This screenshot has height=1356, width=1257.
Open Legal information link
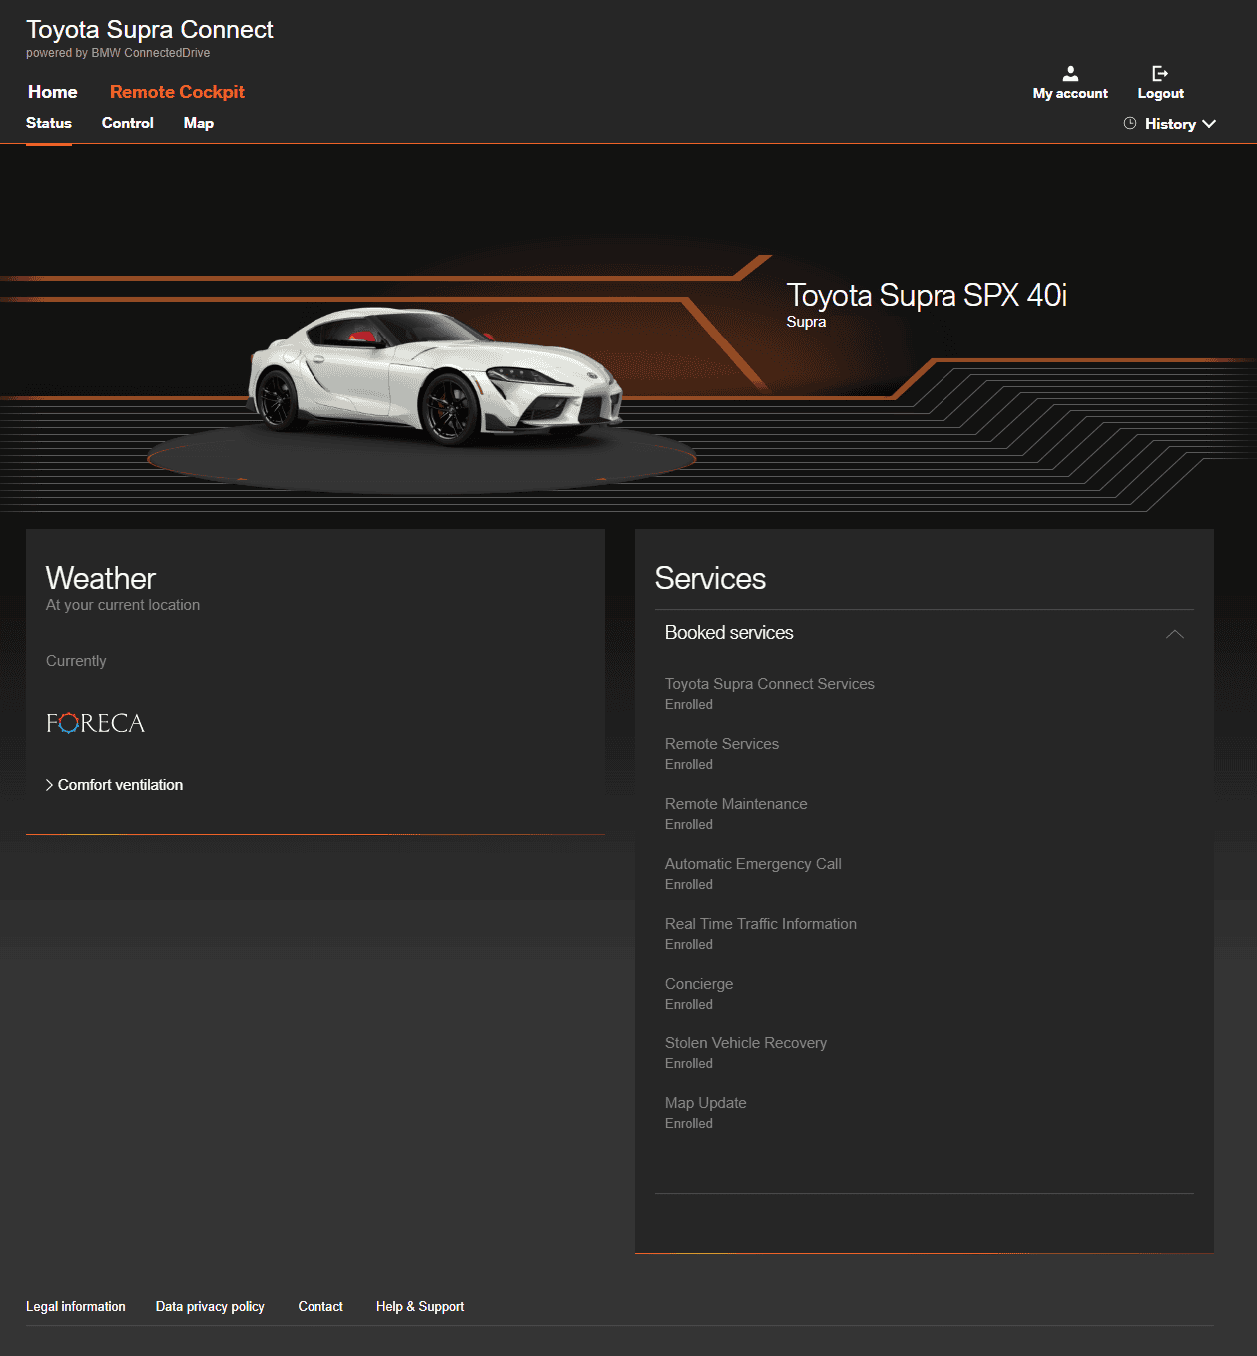tap(76, 1306)
